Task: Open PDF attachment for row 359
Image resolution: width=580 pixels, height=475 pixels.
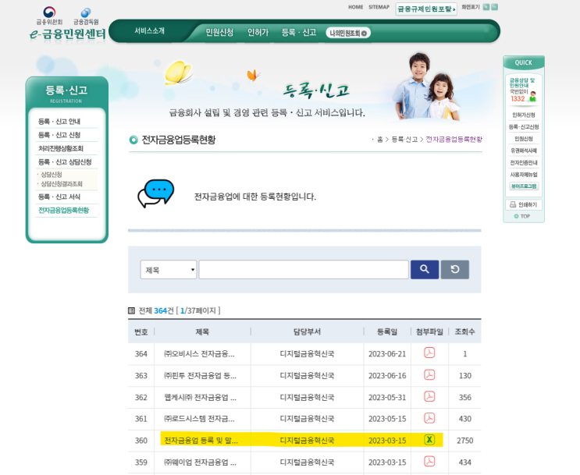Action: pyautogui.click(x=429, y=461)
